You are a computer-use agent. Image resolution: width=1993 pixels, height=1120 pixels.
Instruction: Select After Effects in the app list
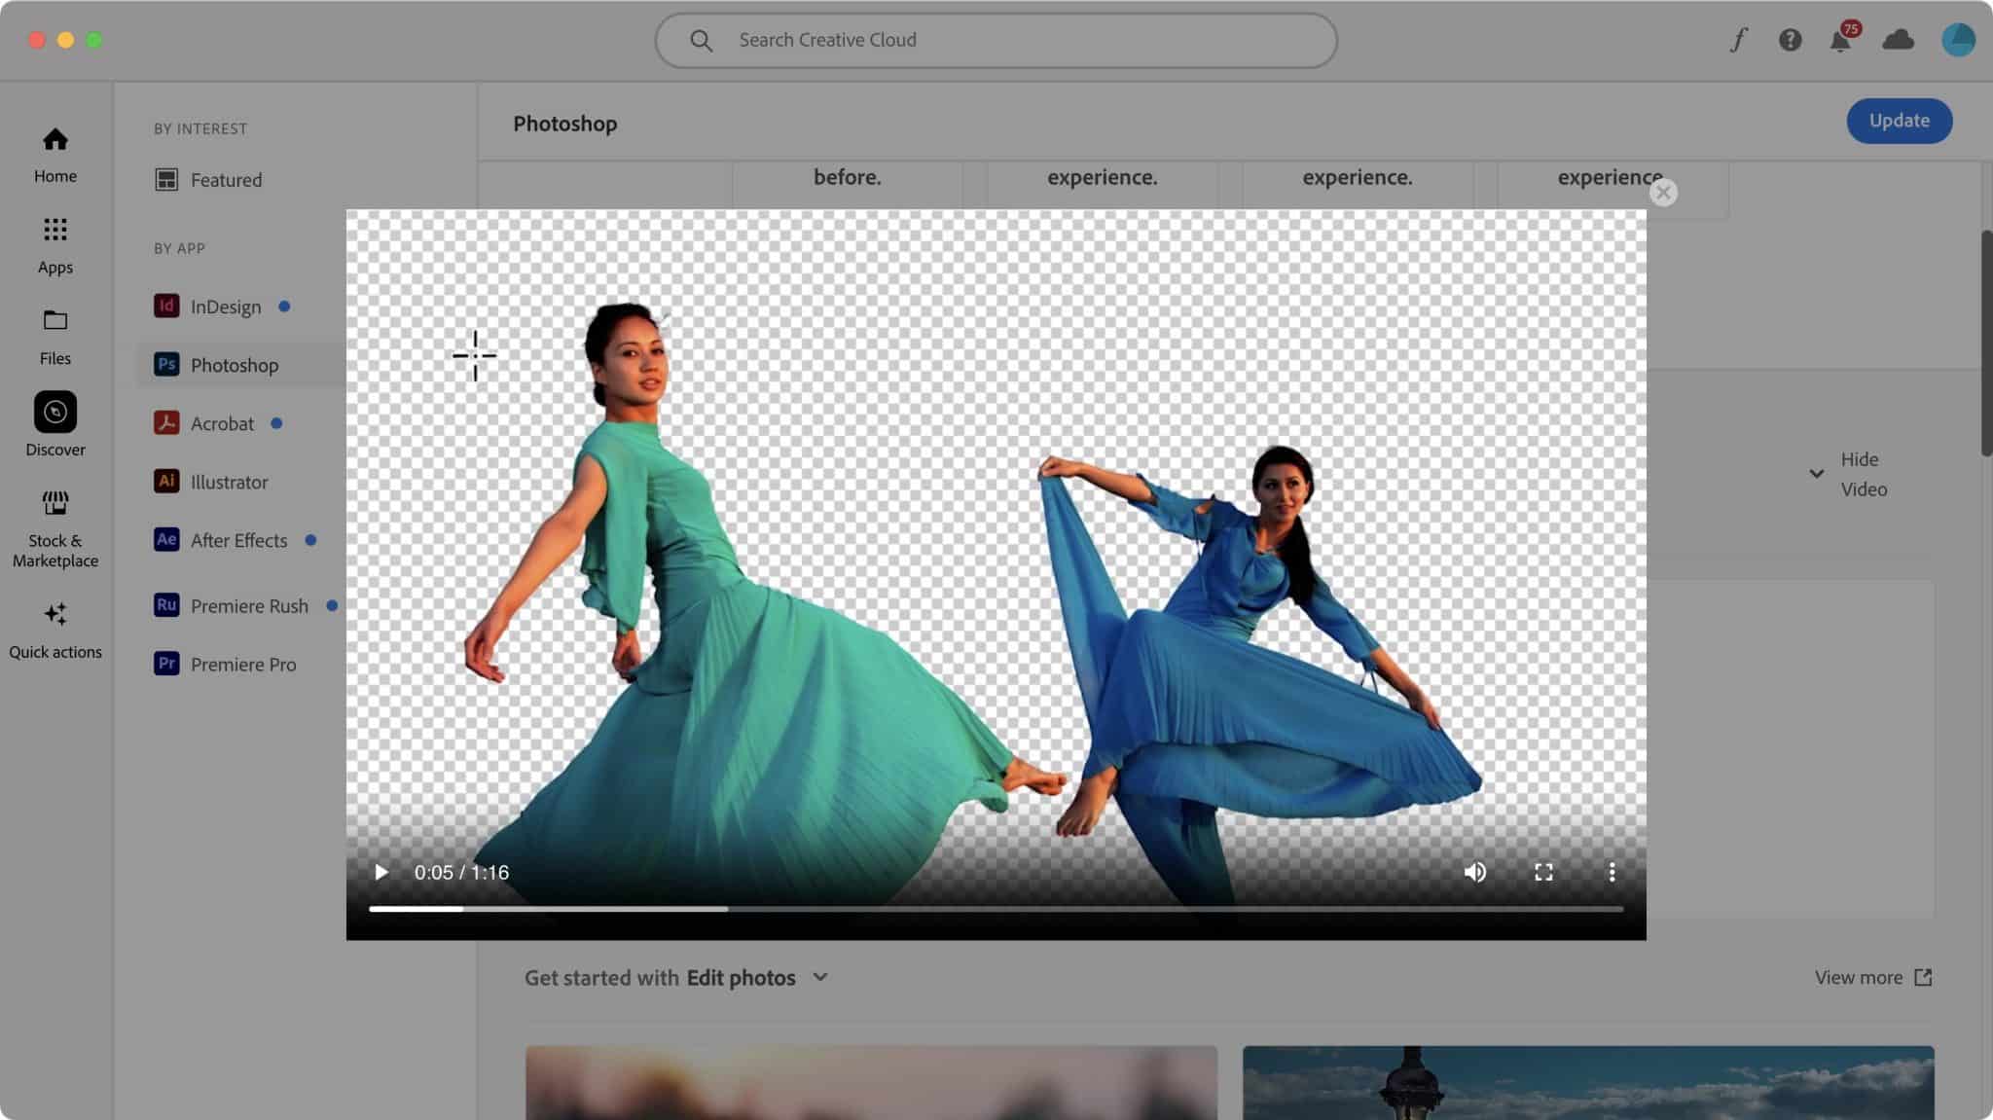point(238,540)
